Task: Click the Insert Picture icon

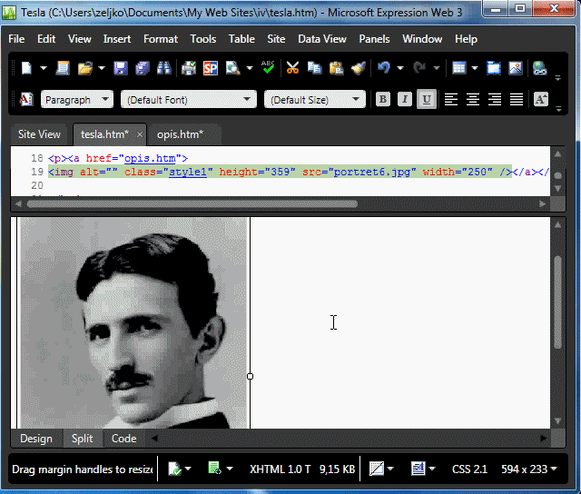Action: pyautogui.click(x=516, y=68)
